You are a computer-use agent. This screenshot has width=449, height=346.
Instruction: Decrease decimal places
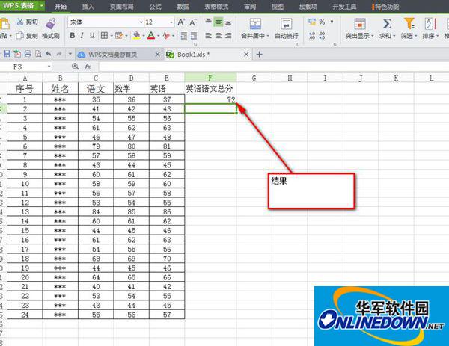coord(322,36)
